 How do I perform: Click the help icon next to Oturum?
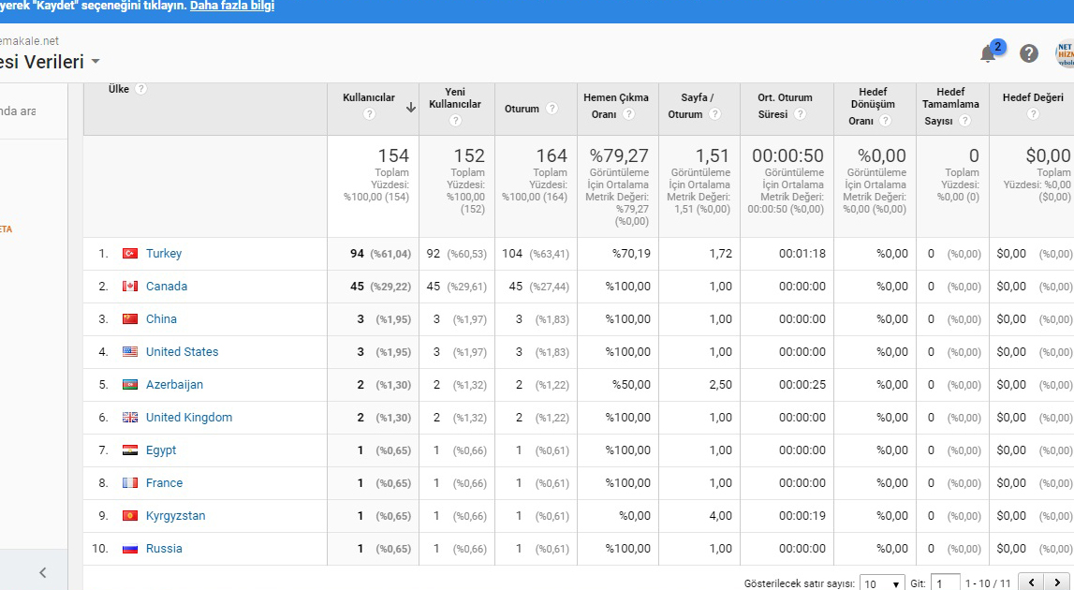tap(552, 109)
